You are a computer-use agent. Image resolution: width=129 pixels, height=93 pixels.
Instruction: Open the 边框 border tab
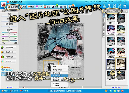47,7
